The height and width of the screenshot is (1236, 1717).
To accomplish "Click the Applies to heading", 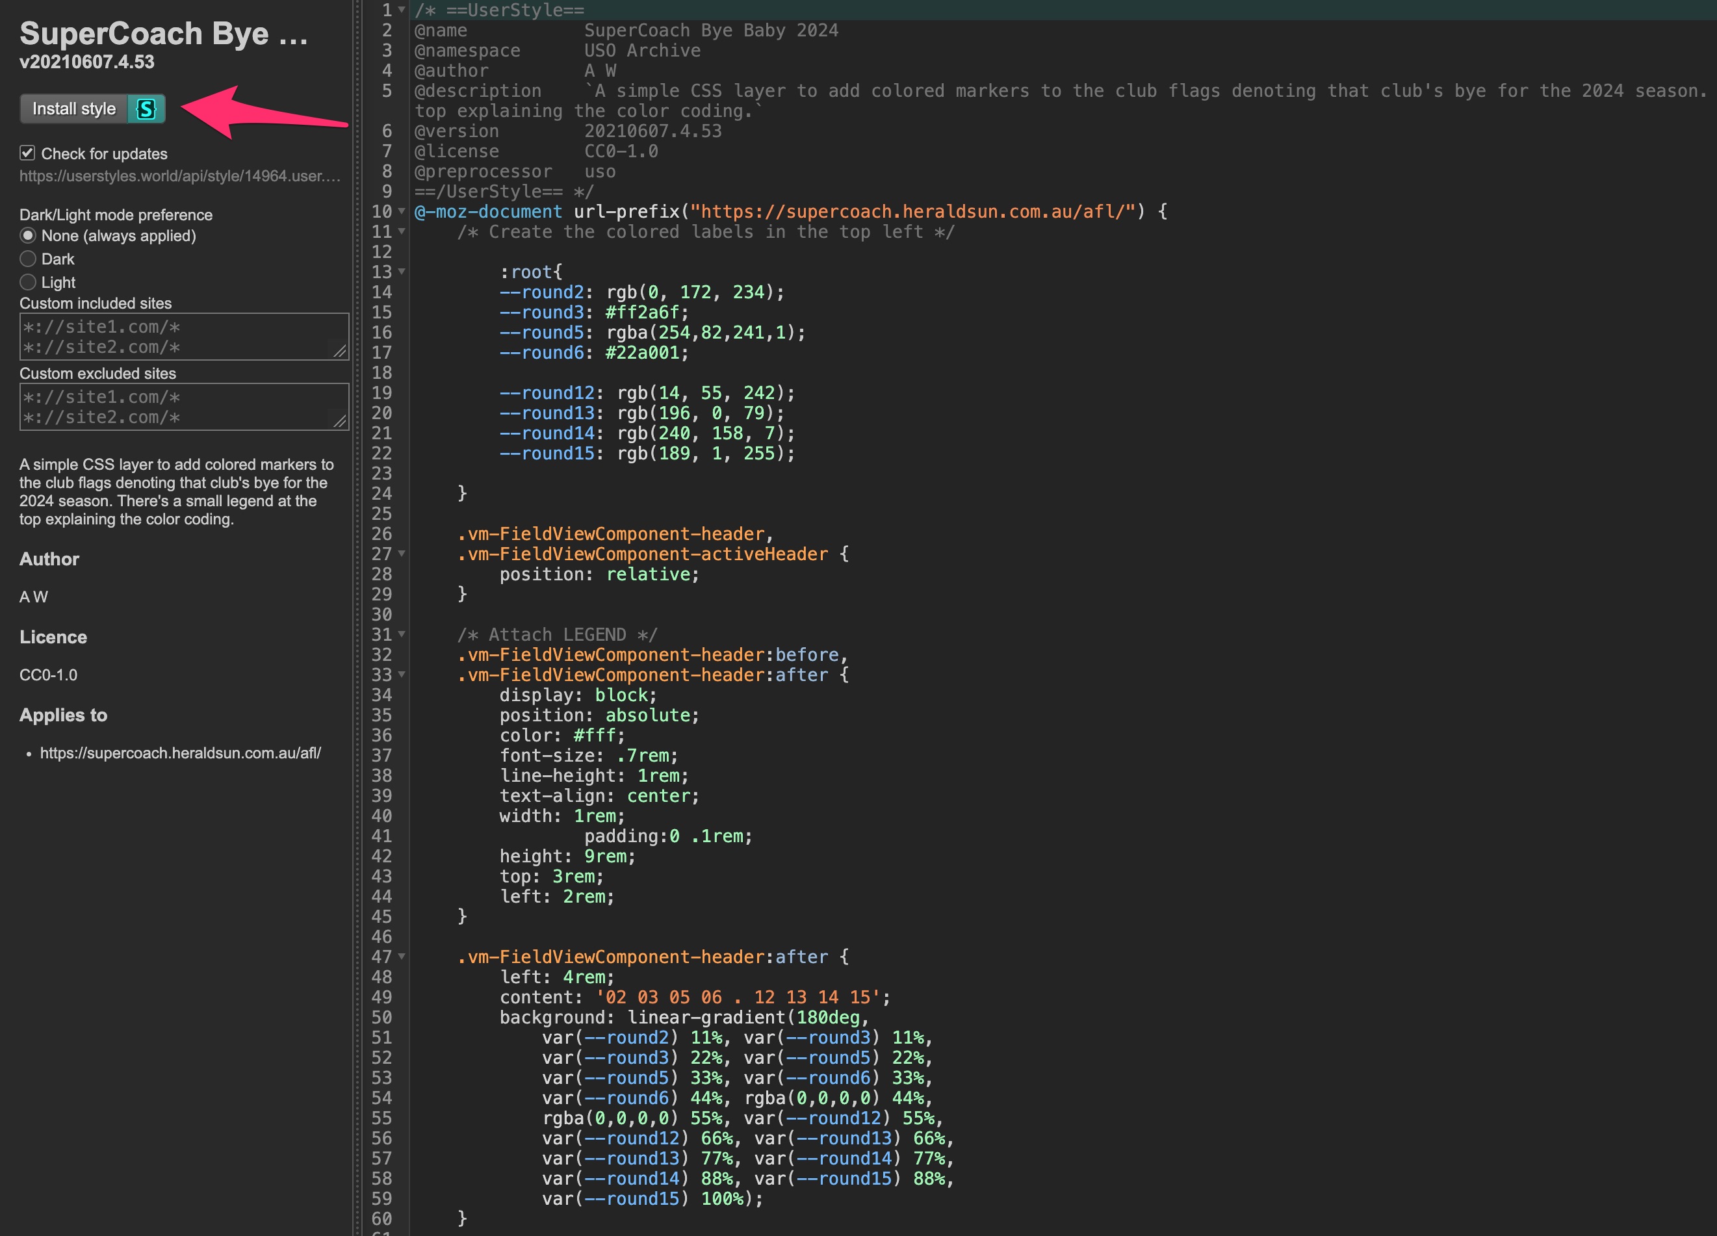I will pos(64,715).
